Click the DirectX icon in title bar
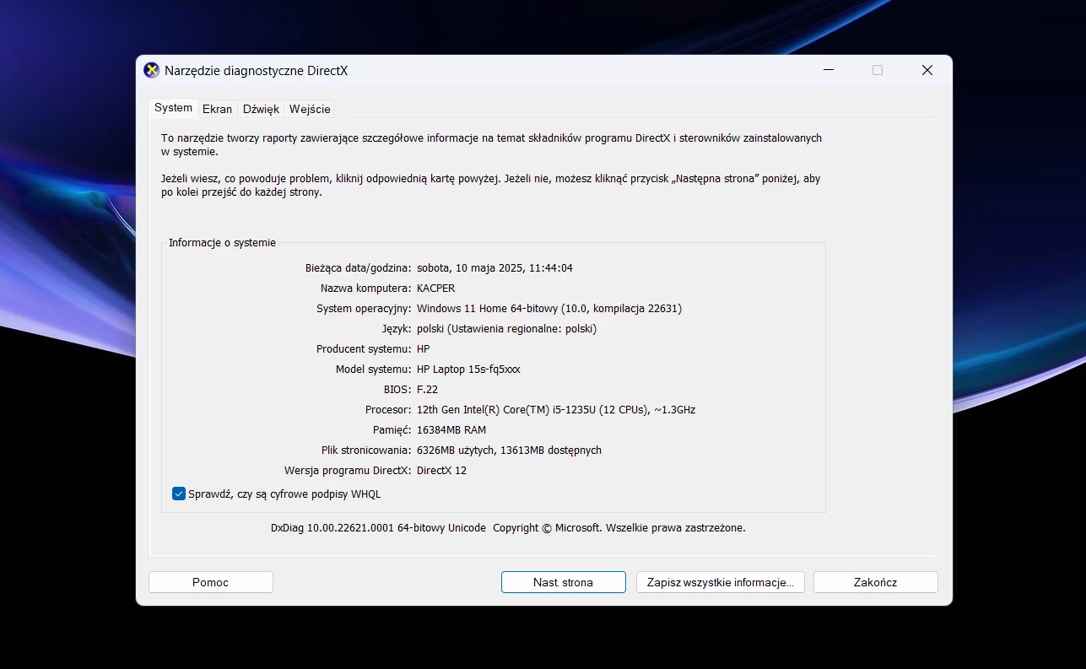1086x669 pixels. [x=152, y=70]
